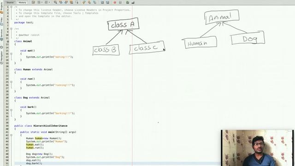This screenshot has width=295, height=166.
Task: Click the Comment toolbar icon
Action: tap(128, 2)
